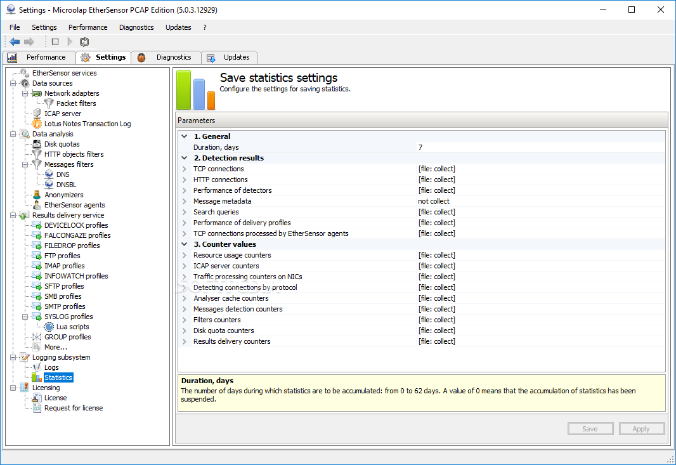
Task: Click the HTTP objects filters funnel icon
Action: pyautogui.click(x=37, y=154)
